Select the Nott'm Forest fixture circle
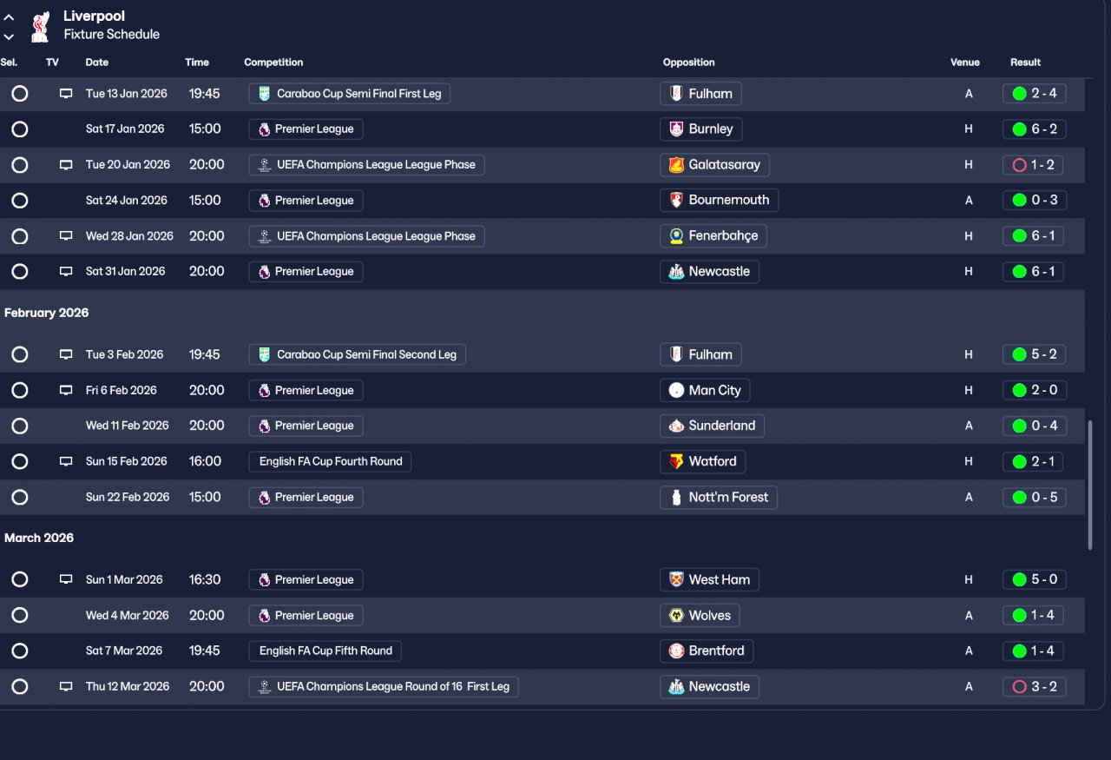This screenshot has height=760, width=1111. [x=20, y=497]
